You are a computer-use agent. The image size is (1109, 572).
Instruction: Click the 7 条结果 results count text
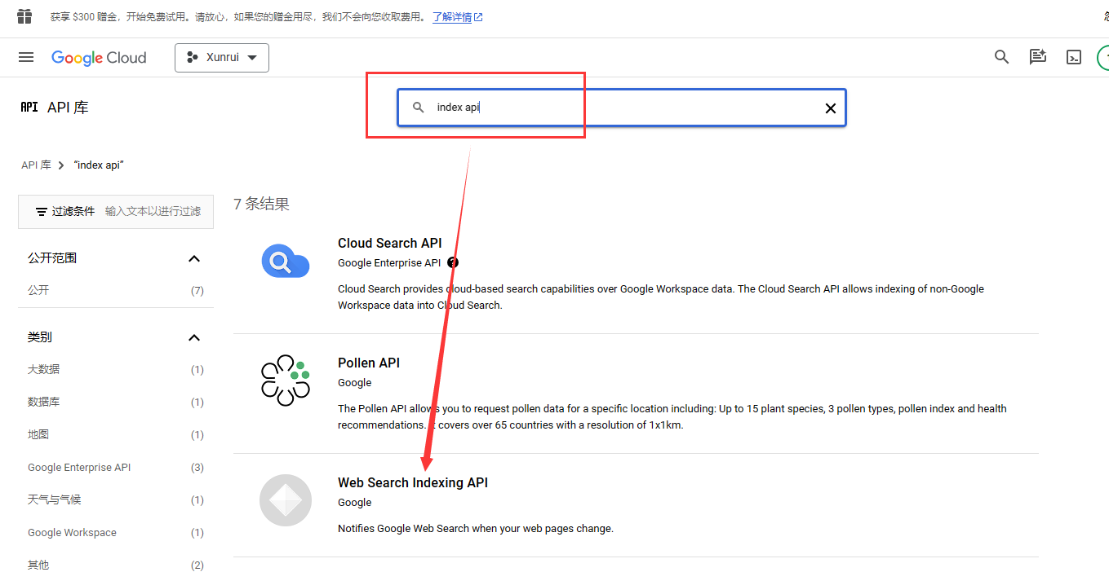click(x=262, y=204)
